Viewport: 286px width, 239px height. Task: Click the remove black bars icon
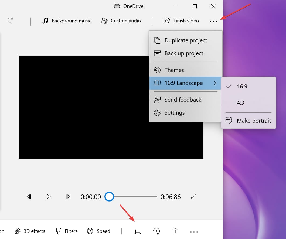138,231
